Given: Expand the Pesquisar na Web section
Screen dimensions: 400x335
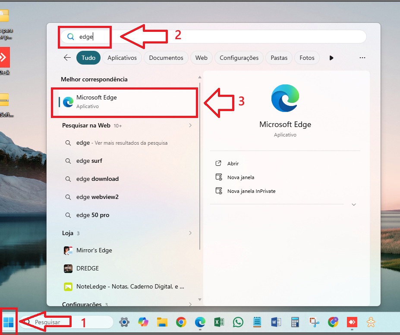Looking at the screenshot, I should (190, 125).
